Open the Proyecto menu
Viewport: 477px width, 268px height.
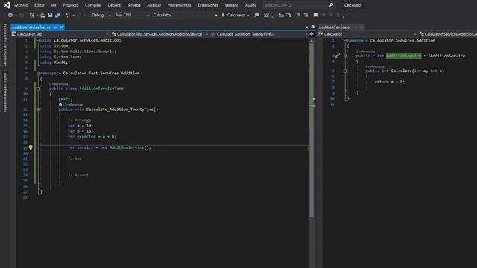70,5
